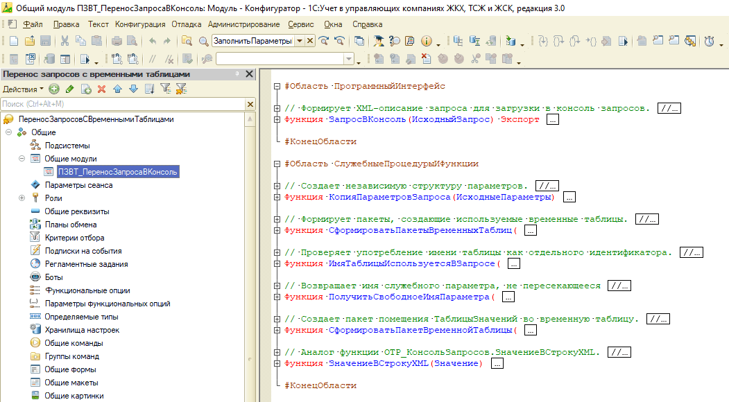The width and height of the screenshot is (729, 402).
Task: Open the Отладка menu
Action: click(187, 24)
